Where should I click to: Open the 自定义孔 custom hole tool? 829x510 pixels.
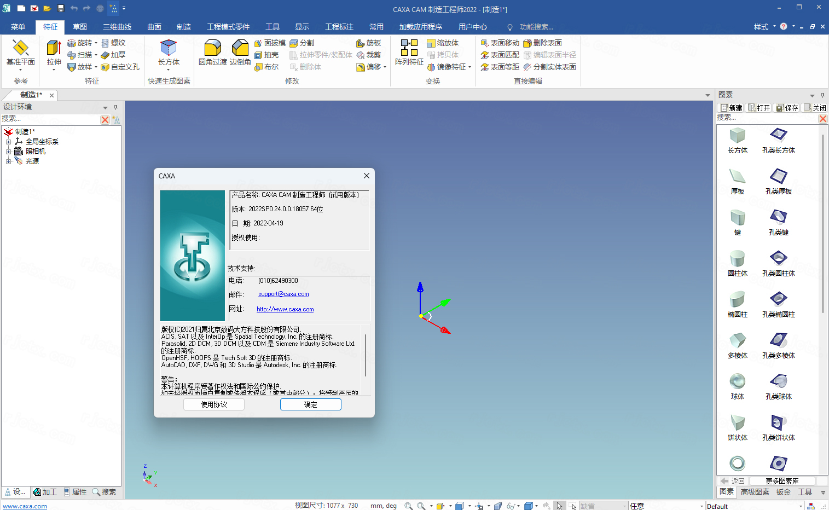pos(120,67)
